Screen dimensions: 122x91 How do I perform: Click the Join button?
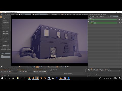pyautogui.click(x=6, y=26)
